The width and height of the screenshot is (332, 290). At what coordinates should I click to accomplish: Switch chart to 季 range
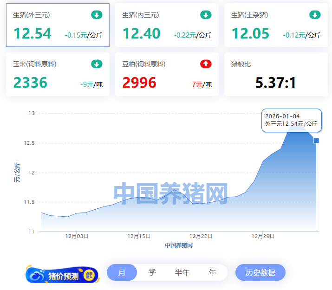click(152, 272)
